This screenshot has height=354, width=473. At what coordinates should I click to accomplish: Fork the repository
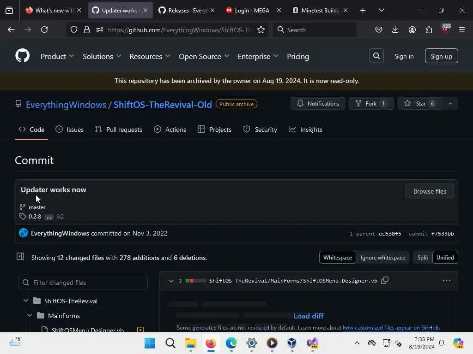(371, 104)
